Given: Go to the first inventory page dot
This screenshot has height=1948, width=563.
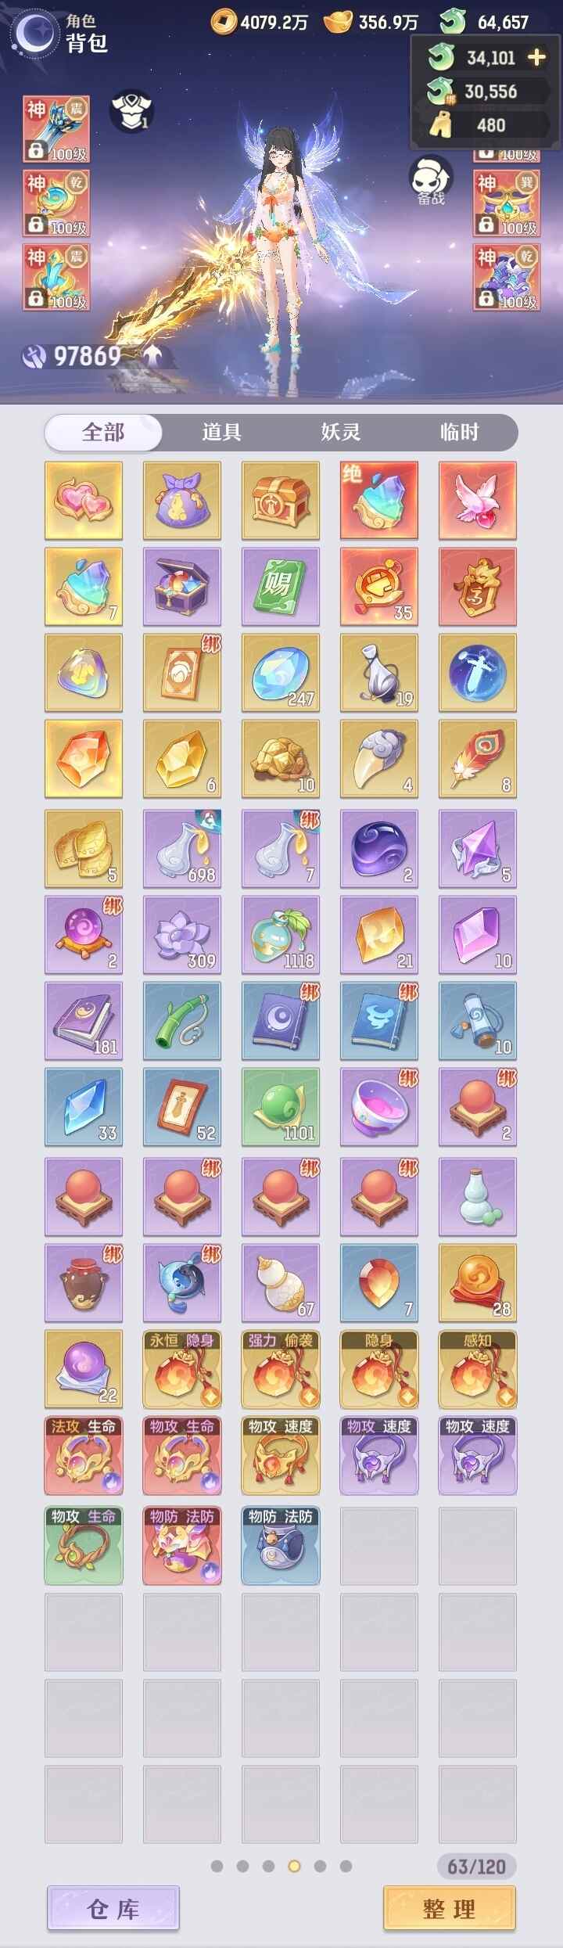Looking at the screenshot, I should pos(217,1866).
